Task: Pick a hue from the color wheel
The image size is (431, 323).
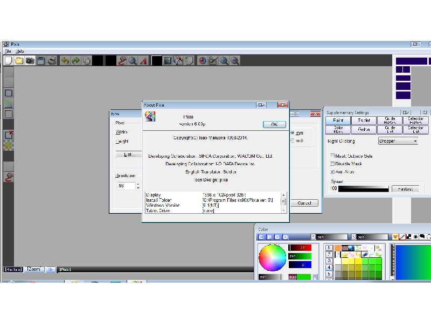Action: 273,258
